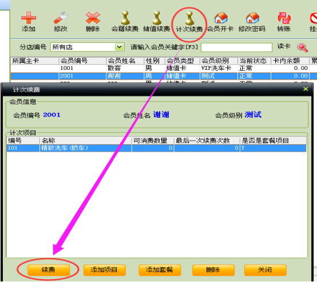Click the 添加项目 button
This screenshot has height=282, width=317.
tap(105, 269)
